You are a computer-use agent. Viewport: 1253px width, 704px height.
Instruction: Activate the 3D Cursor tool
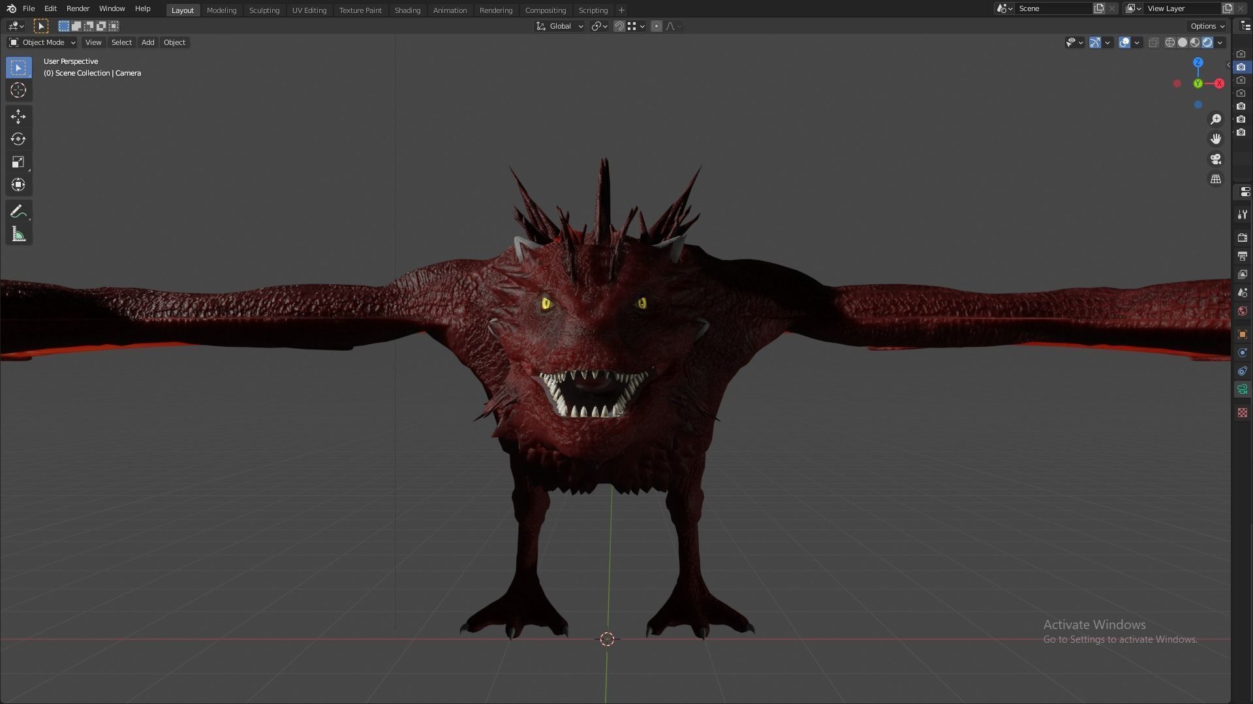pyautogui.click(x=18, y=90)
